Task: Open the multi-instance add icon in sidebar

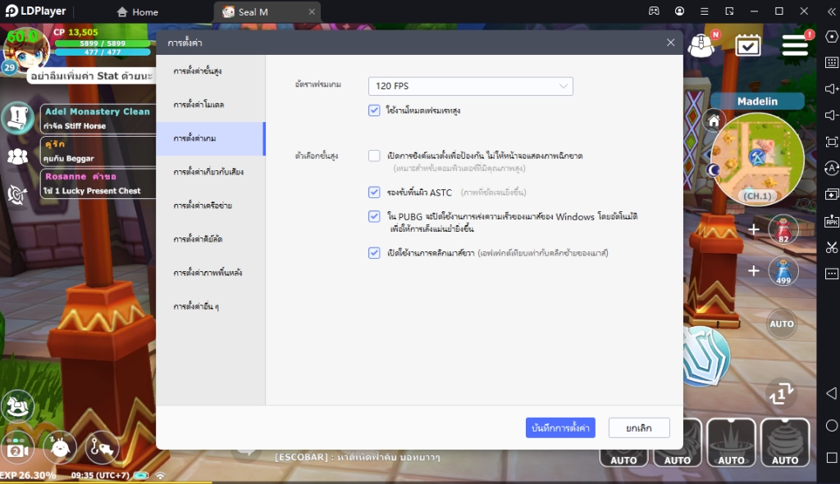Action: (832, 194)
